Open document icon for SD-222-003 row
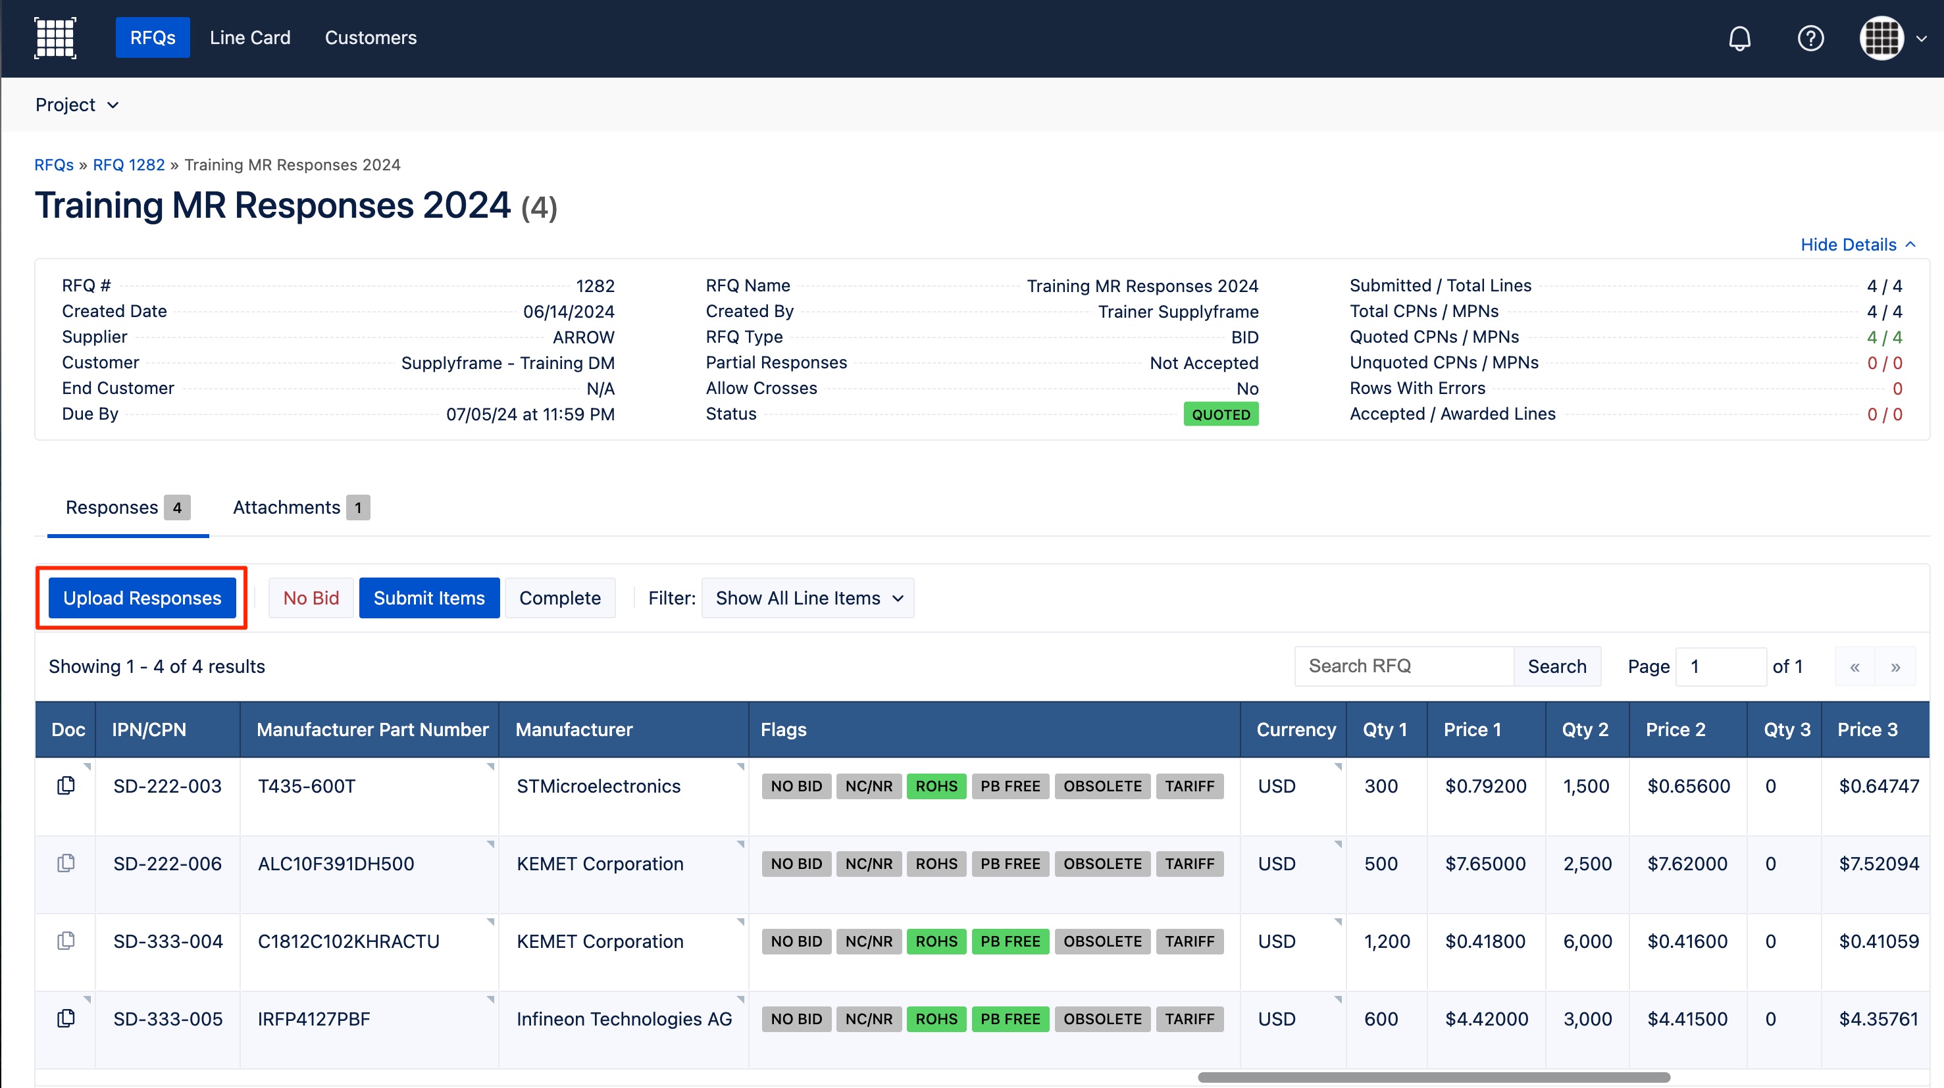Image resolution: width=1944 pixels, height=1088 pixels. 66,785
